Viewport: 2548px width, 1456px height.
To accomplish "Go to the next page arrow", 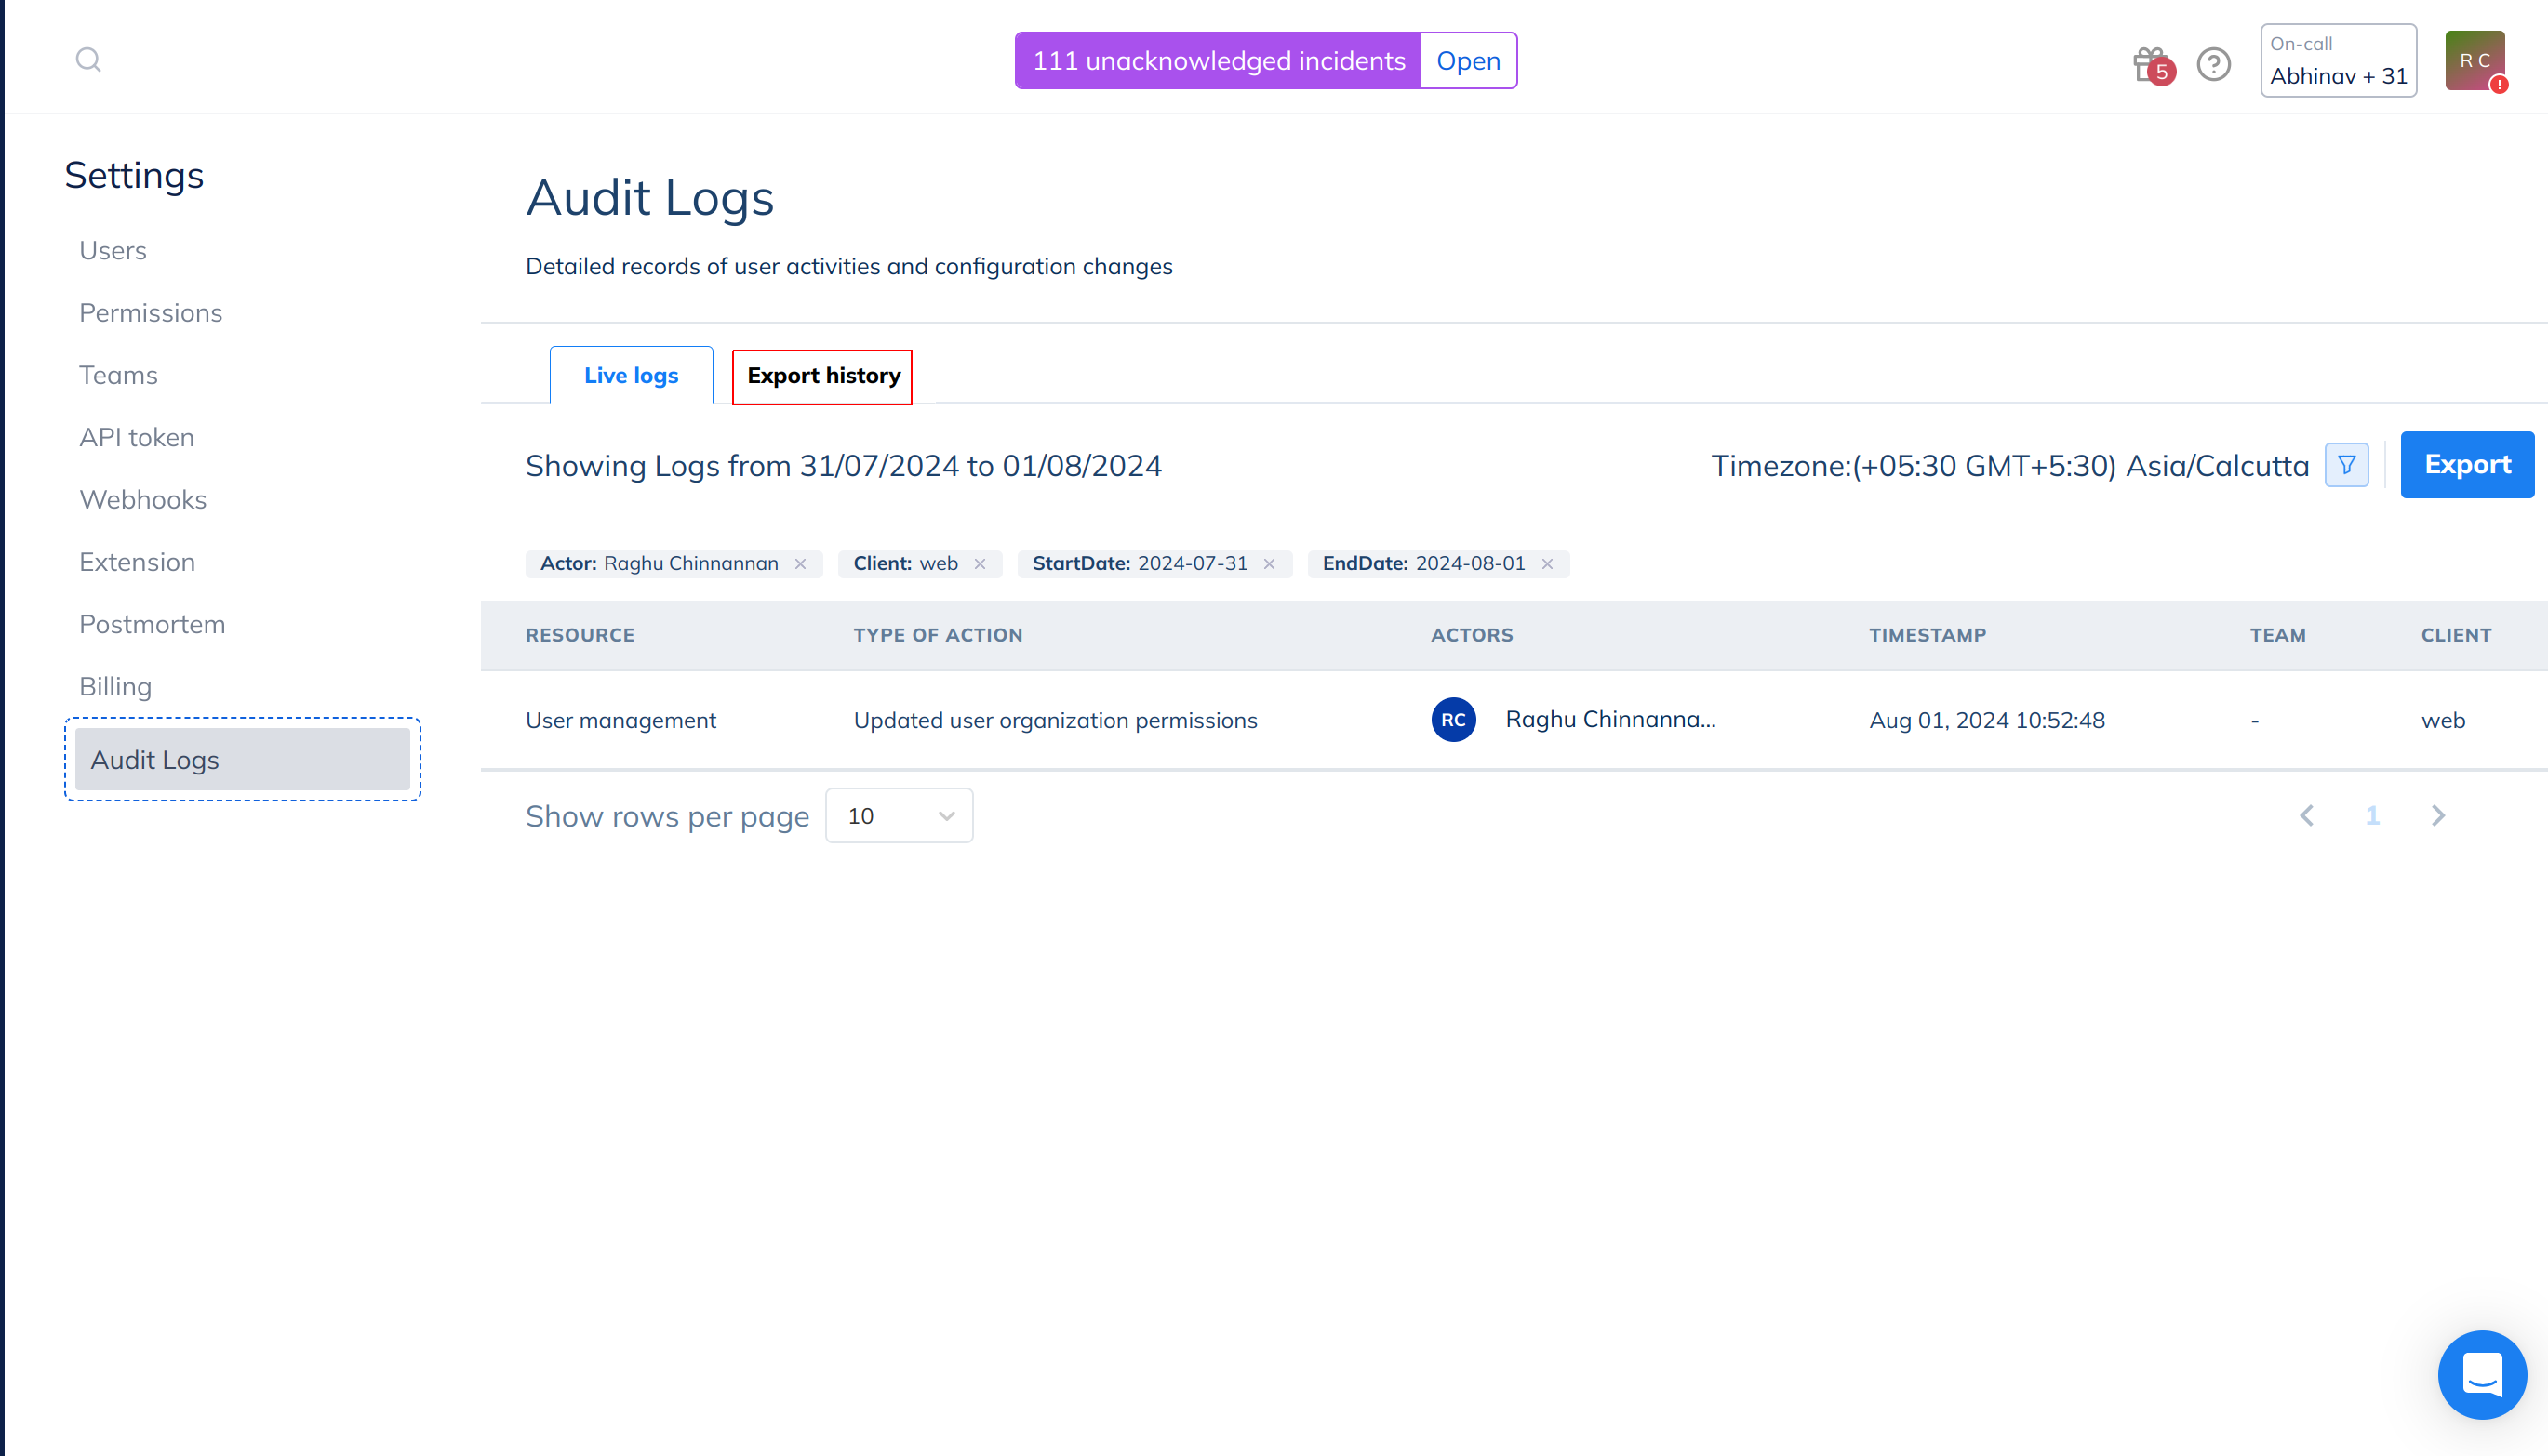I will click(x=2438, y=816).
